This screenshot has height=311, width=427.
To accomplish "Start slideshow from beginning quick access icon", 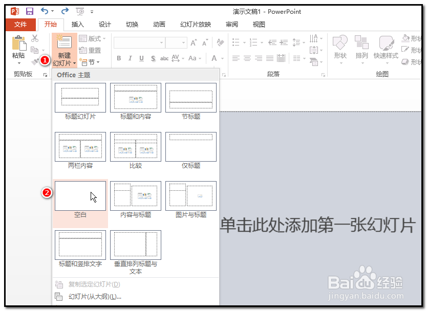I will [80, 11].
